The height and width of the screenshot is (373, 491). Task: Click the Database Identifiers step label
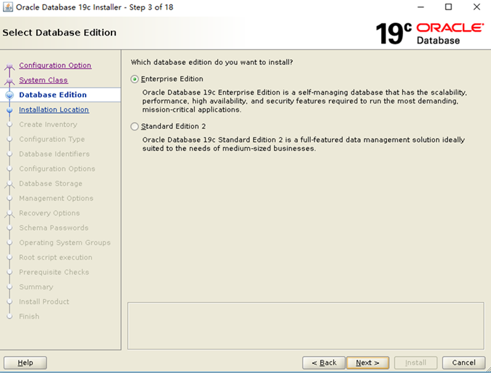coord(54,154)
